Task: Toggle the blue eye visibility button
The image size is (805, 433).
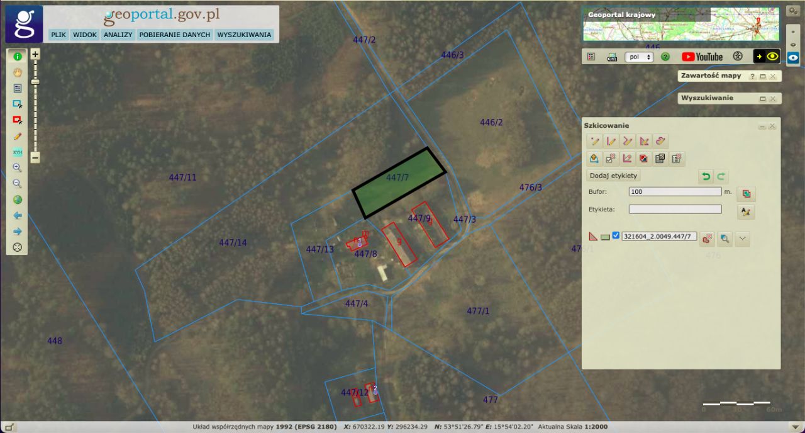Action: [793, 57]
